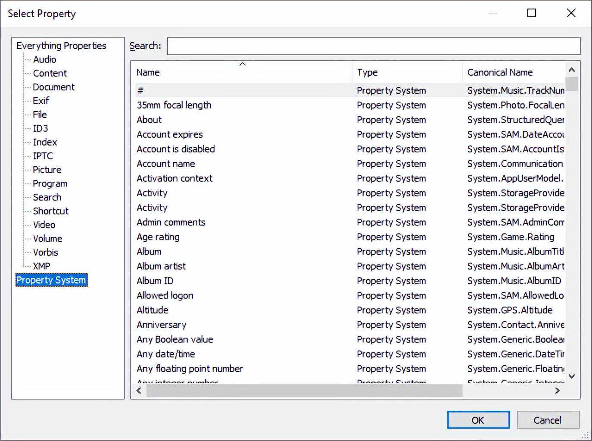Select the 35mm focal length property

point(174,105)
